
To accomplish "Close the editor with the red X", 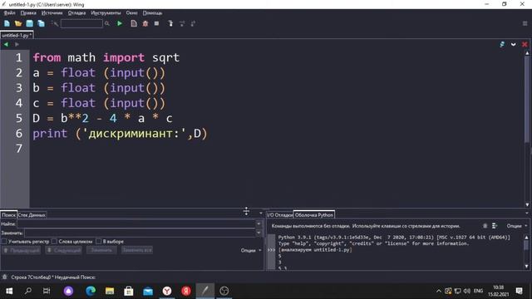I will pos(525,44).
